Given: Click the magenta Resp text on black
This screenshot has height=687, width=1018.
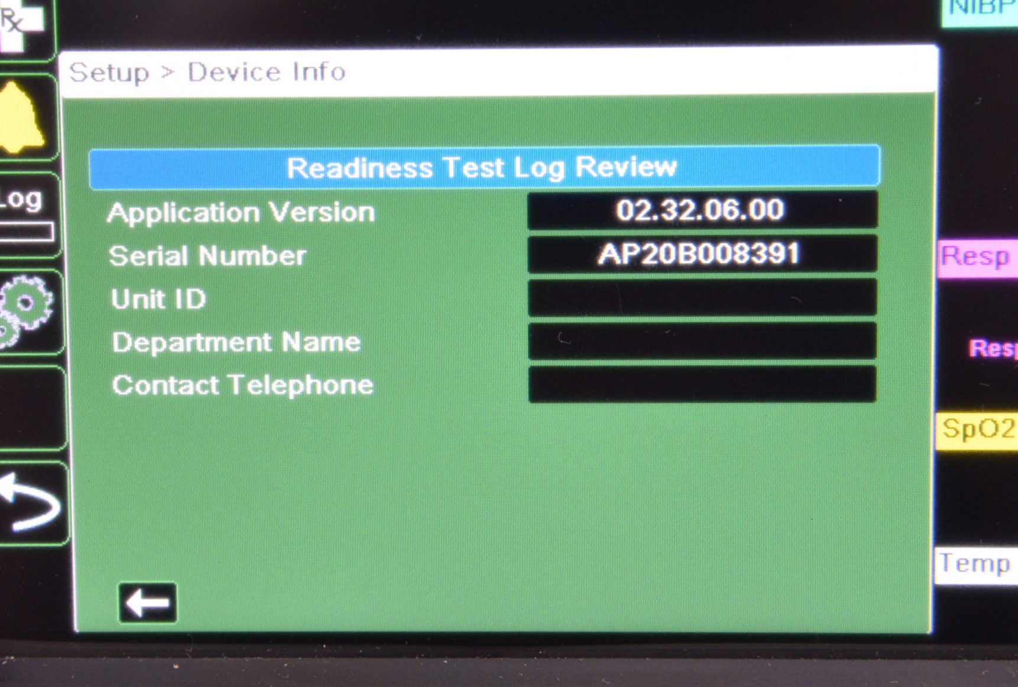Looking at the screenshot, I should point(993,349).
